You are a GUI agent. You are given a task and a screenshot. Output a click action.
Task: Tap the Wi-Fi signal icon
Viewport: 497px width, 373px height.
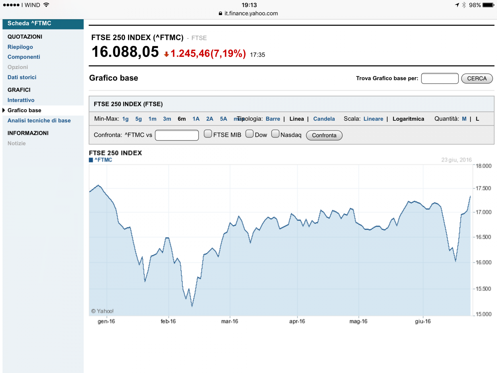[x=46, y=5]
